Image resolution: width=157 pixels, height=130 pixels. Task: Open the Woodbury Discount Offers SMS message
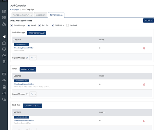[24, 120]
